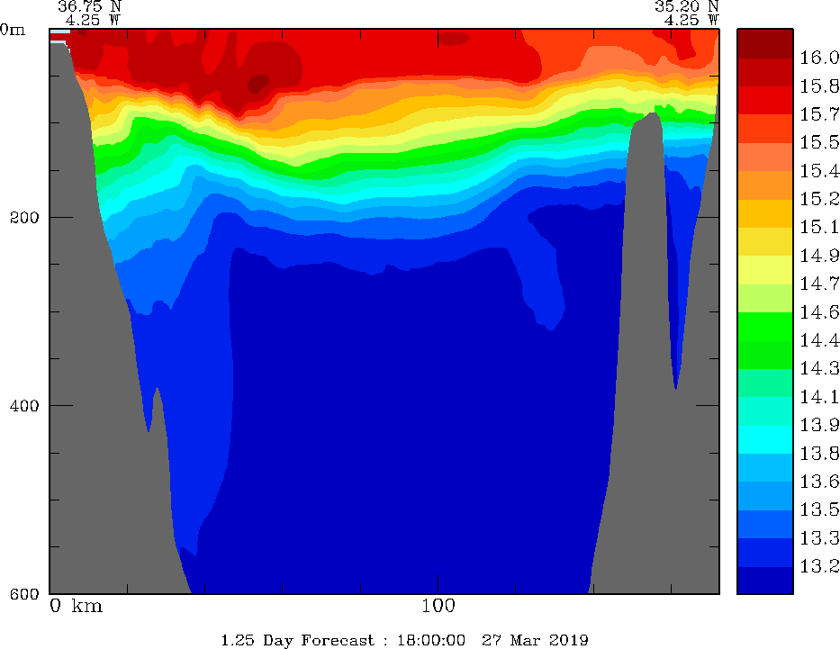Select the 200 depth axis label
Viewport: 840px width, 649px height.
click(x=24, y=218)
